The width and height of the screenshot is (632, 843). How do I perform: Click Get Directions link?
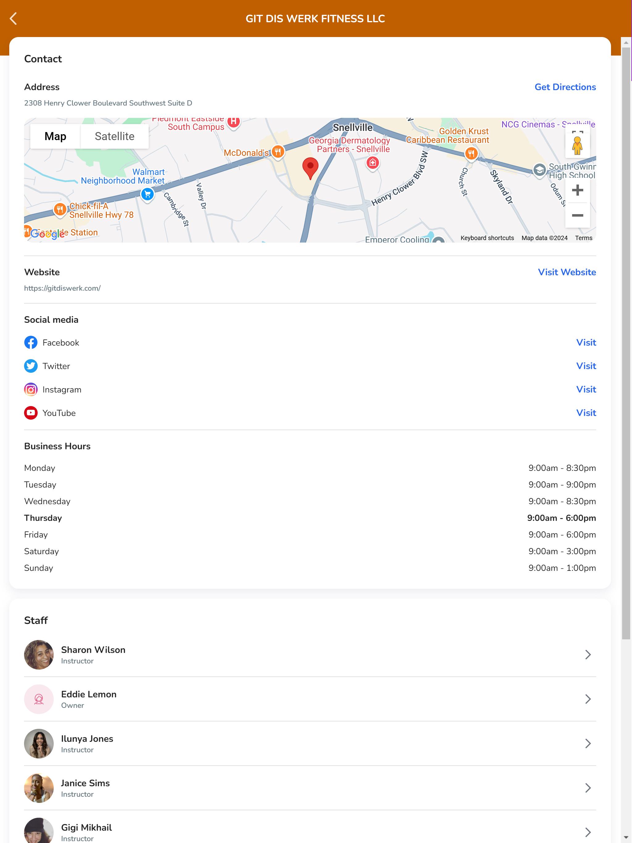(x=565, y=87)
